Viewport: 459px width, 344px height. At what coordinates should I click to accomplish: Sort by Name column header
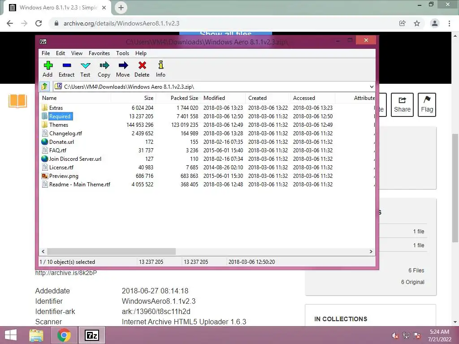[x=75, y=98]
